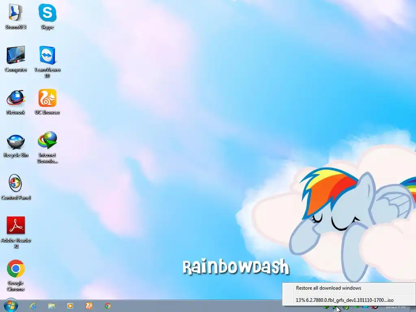Screen dimensions: 416x312
Task: Open Windows Explorer from the taskbar
Action: click(x=52, y=306)
